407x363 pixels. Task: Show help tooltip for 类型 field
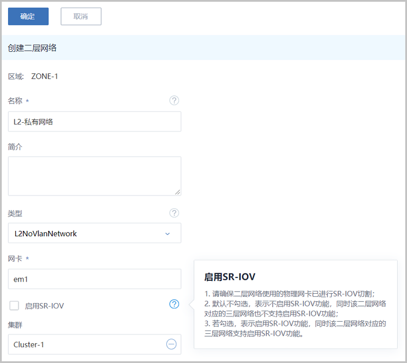coord(174,213)
